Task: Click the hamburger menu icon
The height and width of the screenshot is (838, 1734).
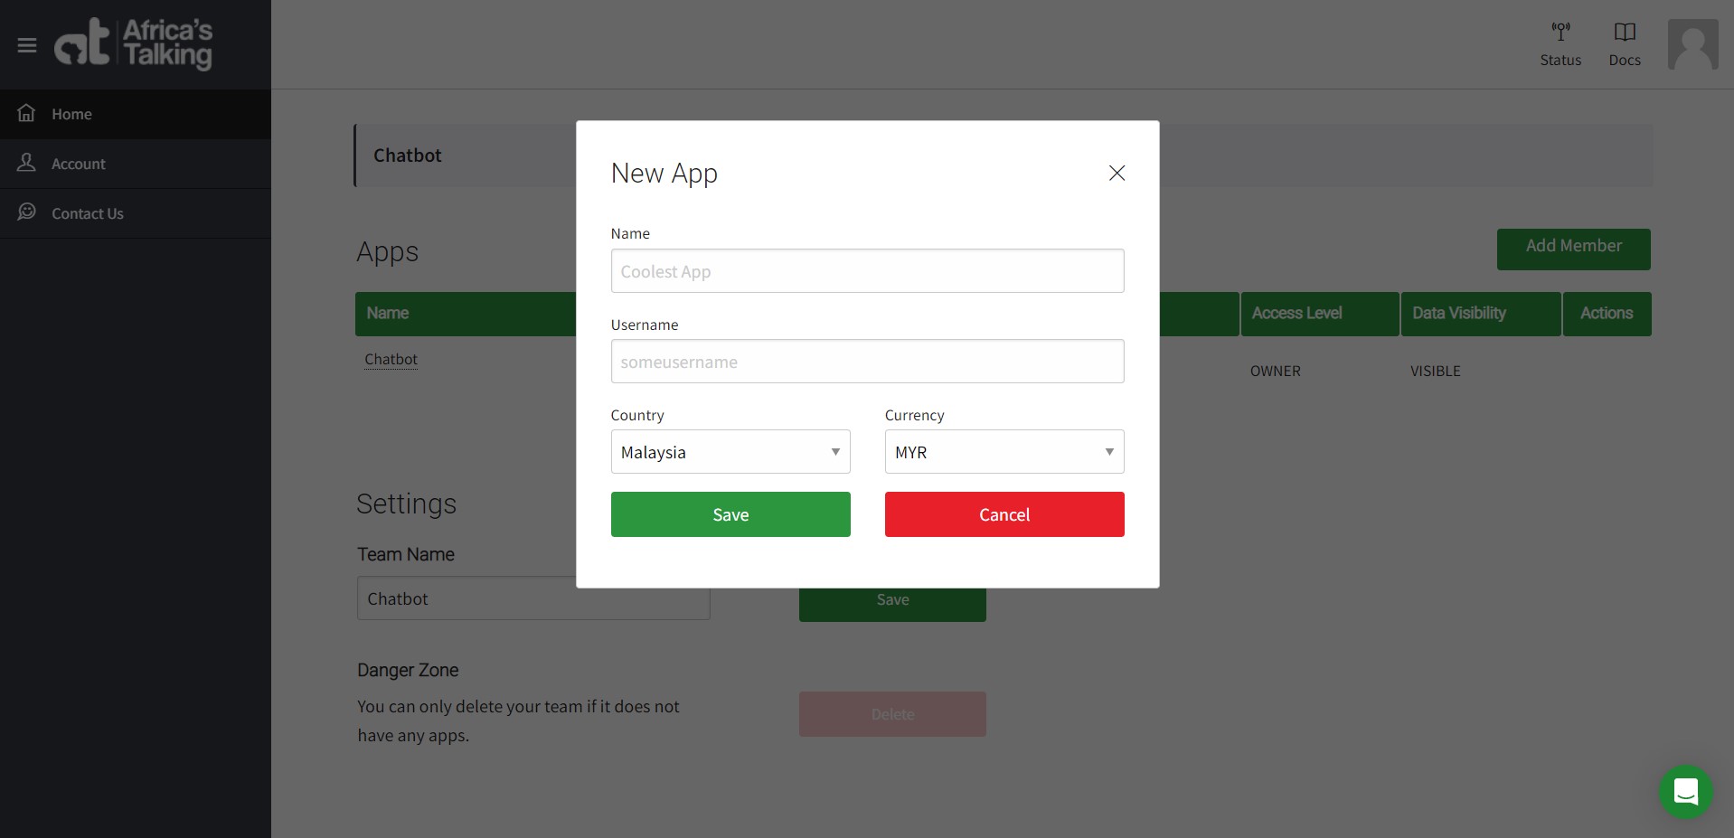Action: click(x=27, y=45)
